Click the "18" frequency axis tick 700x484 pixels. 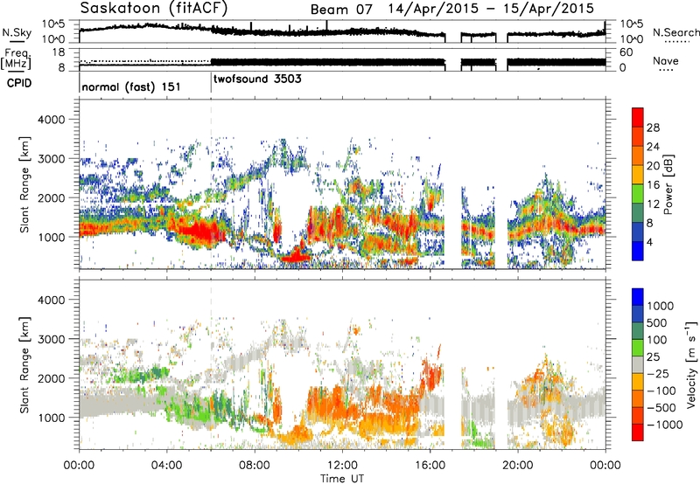pos(59,52)
